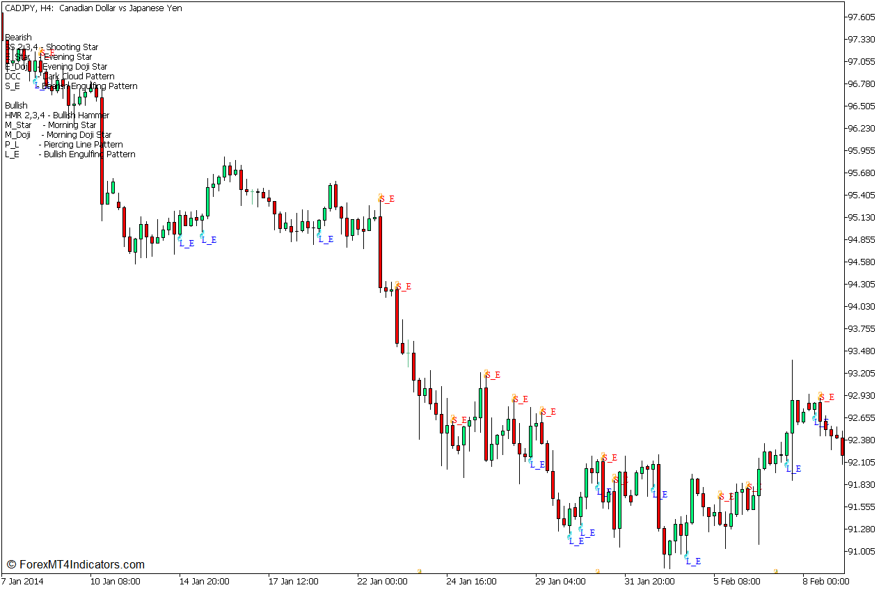Screen dimensions: 888x590
Task: Click the Bullish section header in the legend
Action: click(x=17, y=105)
